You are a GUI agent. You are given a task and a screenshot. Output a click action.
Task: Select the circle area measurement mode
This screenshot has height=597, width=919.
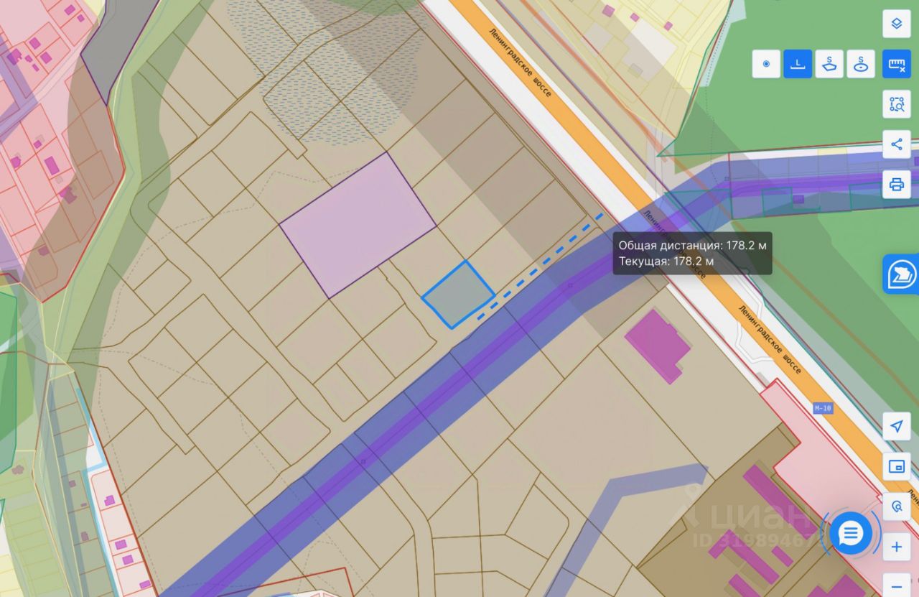861,64
